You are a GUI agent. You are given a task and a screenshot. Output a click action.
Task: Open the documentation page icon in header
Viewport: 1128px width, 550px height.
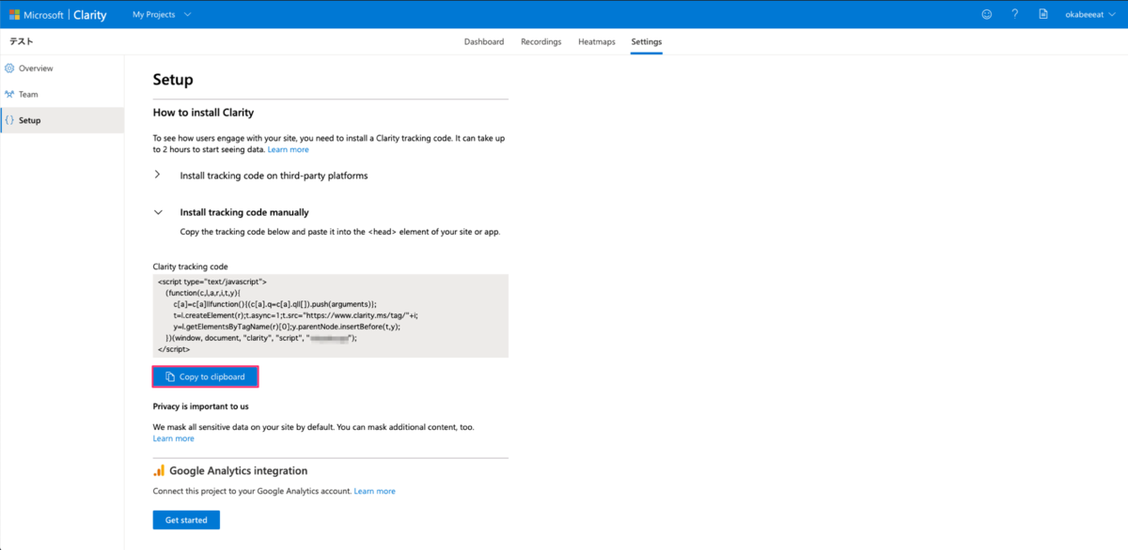[x=1043, y=15]
